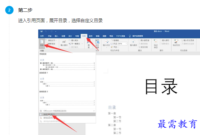
Task: Expand the 下一条脚注 dropdown arrow
Action: (x=82, y=44)
